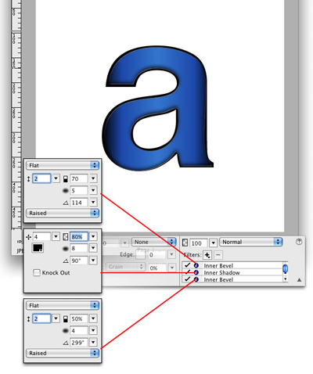This screenshot has width=313, height=374.
Task: Click the info icon beside Inner Shadow
Action: click(x=196, y=272)
